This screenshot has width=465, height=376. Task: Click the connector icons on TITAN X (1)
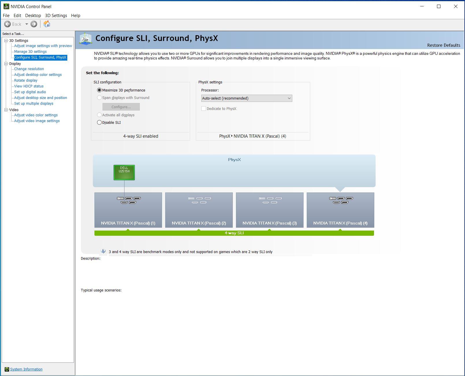pos(129,200)
